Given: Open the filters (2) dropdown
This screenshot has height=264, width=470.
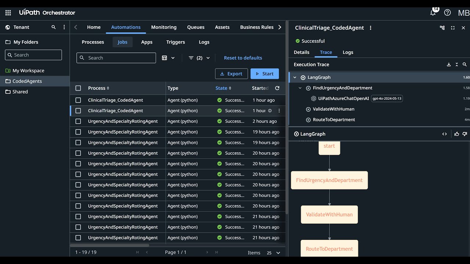Looking at the screenshot, I should [199, 58].
